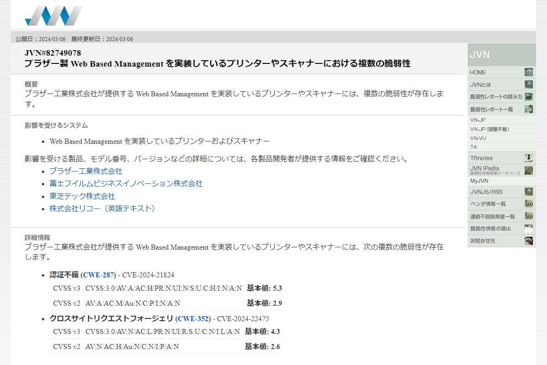Select VN-JP (調整不能) in sidebar
Viewport: 547px width, 365px height.
pyautogui.click(x=501, y=129)
